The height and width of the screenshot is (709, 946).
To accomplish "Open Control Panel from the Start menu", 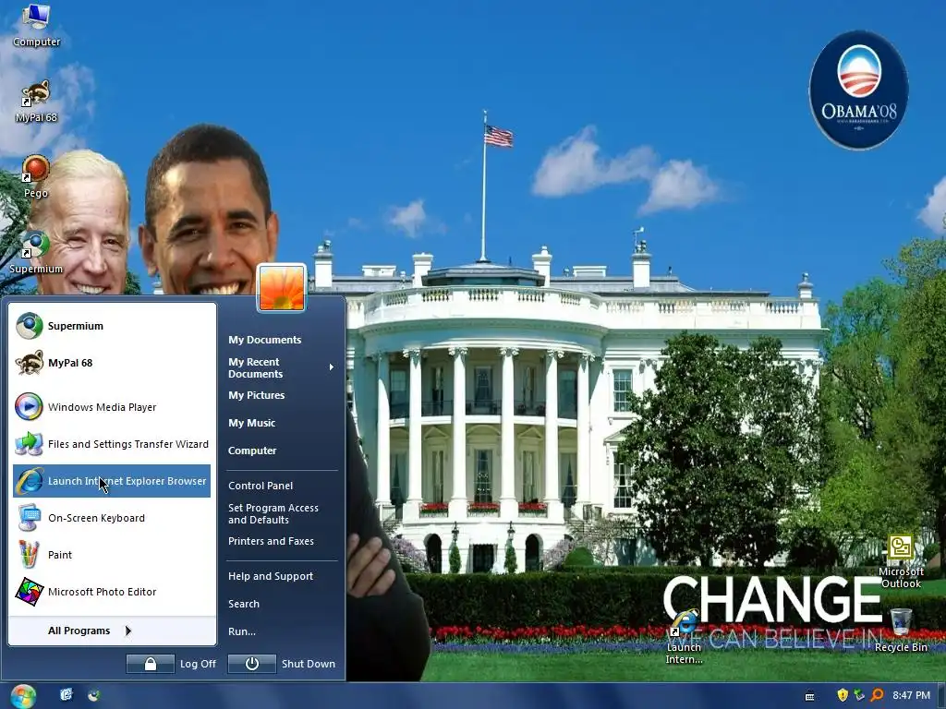I will [x=281, y=486].
